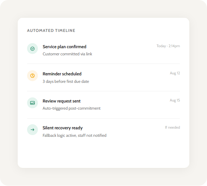The height and width of the screenshot is (186, 207).
Task: Click the green checkmark icon for Service plan confirmed
Action: tap(32, 49)
